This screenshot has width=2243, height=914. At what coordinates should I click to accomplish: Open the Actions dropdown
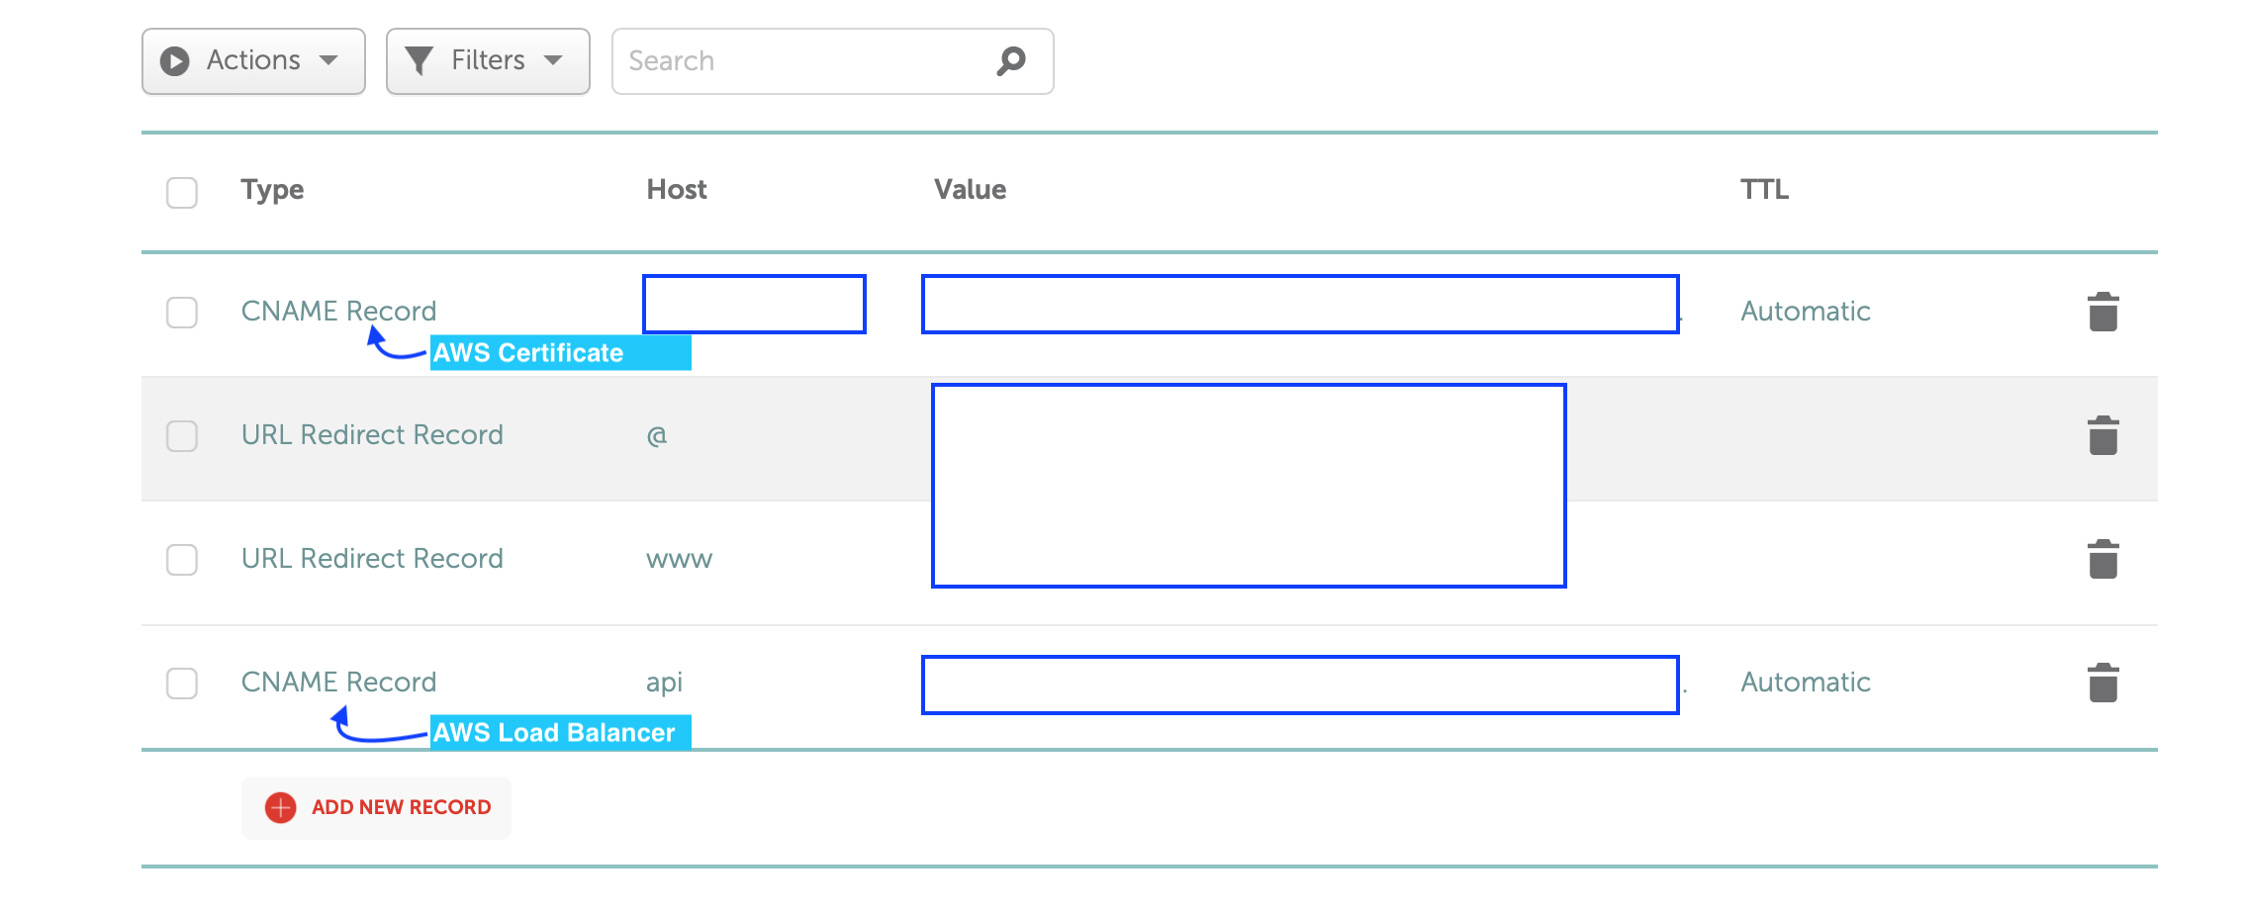coord(252,60)
